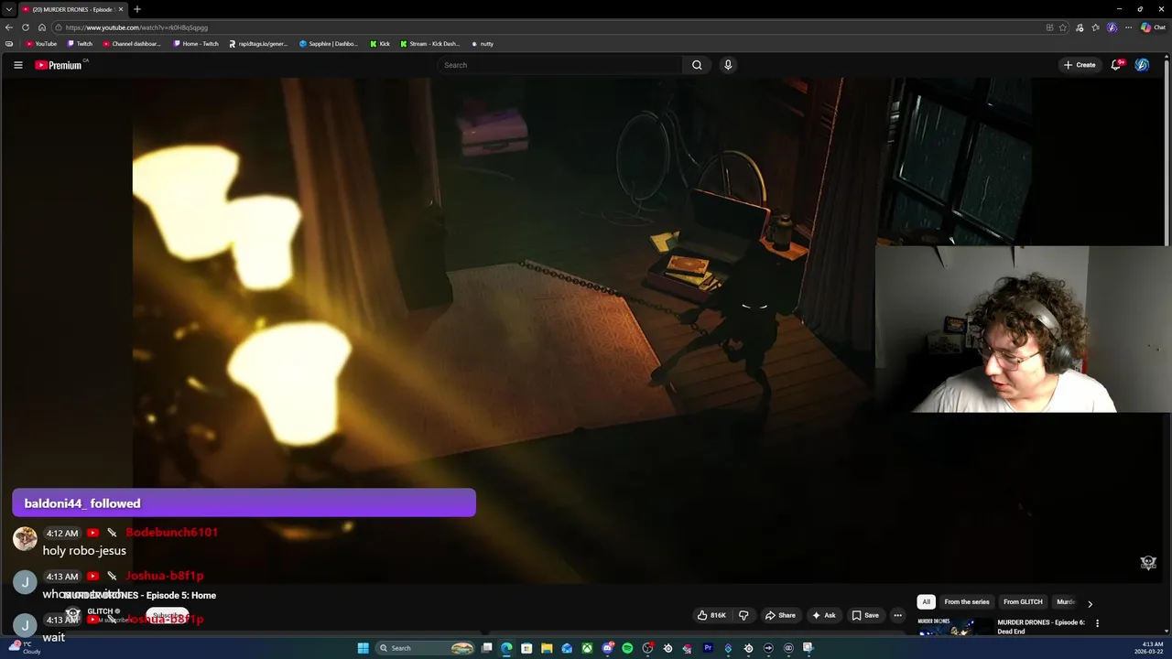Open Discord from the taskbar
This screenshot has width=1172, height=659.
607,648
